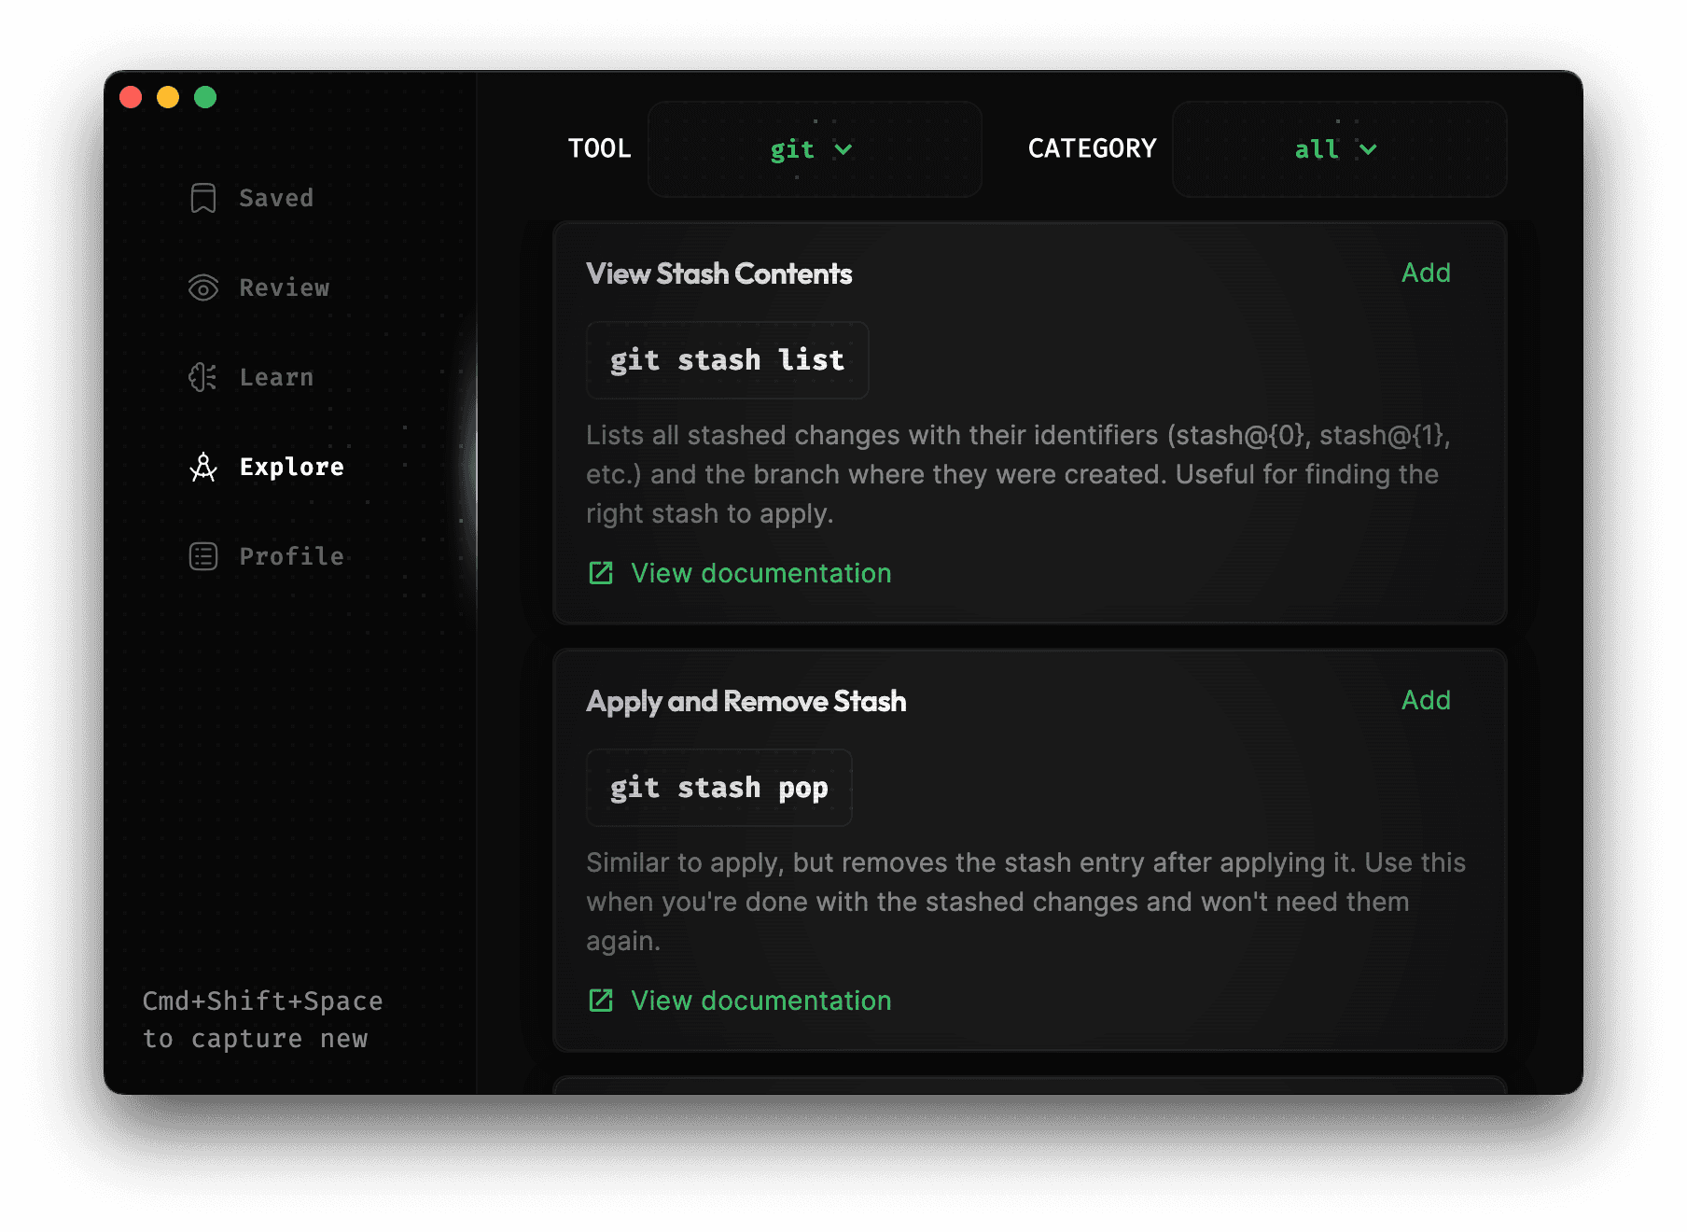1687x1232 pixels.
Task: Expand the all category chevron
Action: tap(1368, 149)
